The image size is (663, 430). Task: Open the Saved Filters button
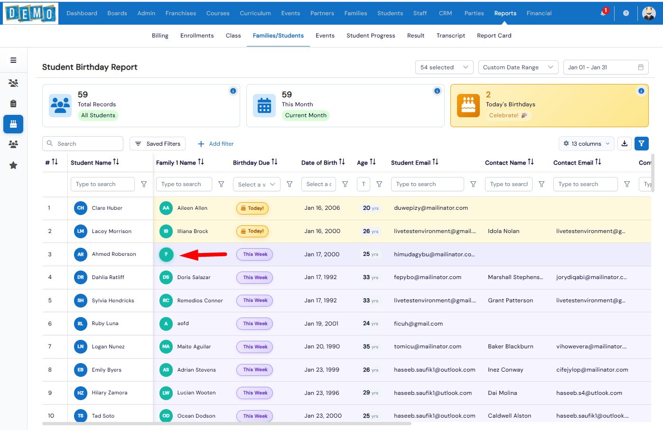pos(158,144)
